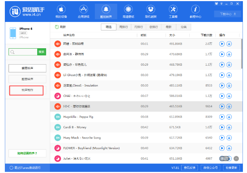Switch to the 周排行 weekly ranking tab

click(x=123, y=27)
